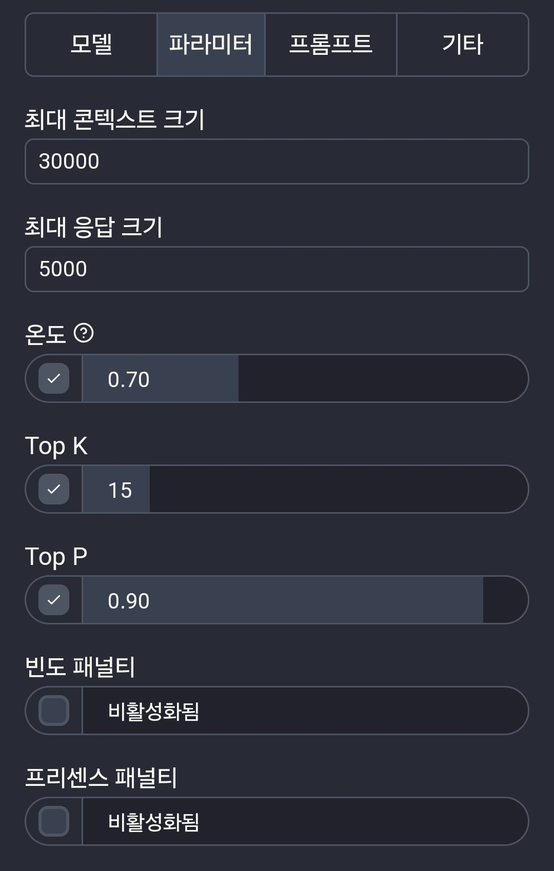The image size is (554, 871).
Task: Click the Top K label text
Action: pyautogui.click(x=56, y=446)
